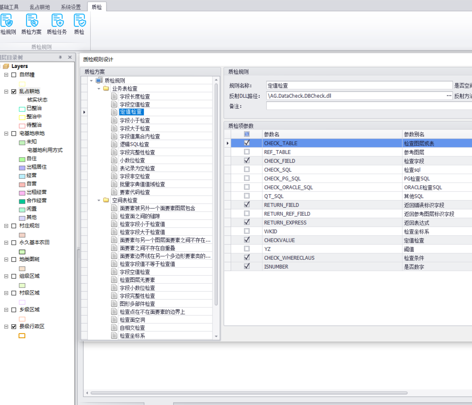
Task: Click the 参数别名 column header
Action: (437, 134)
